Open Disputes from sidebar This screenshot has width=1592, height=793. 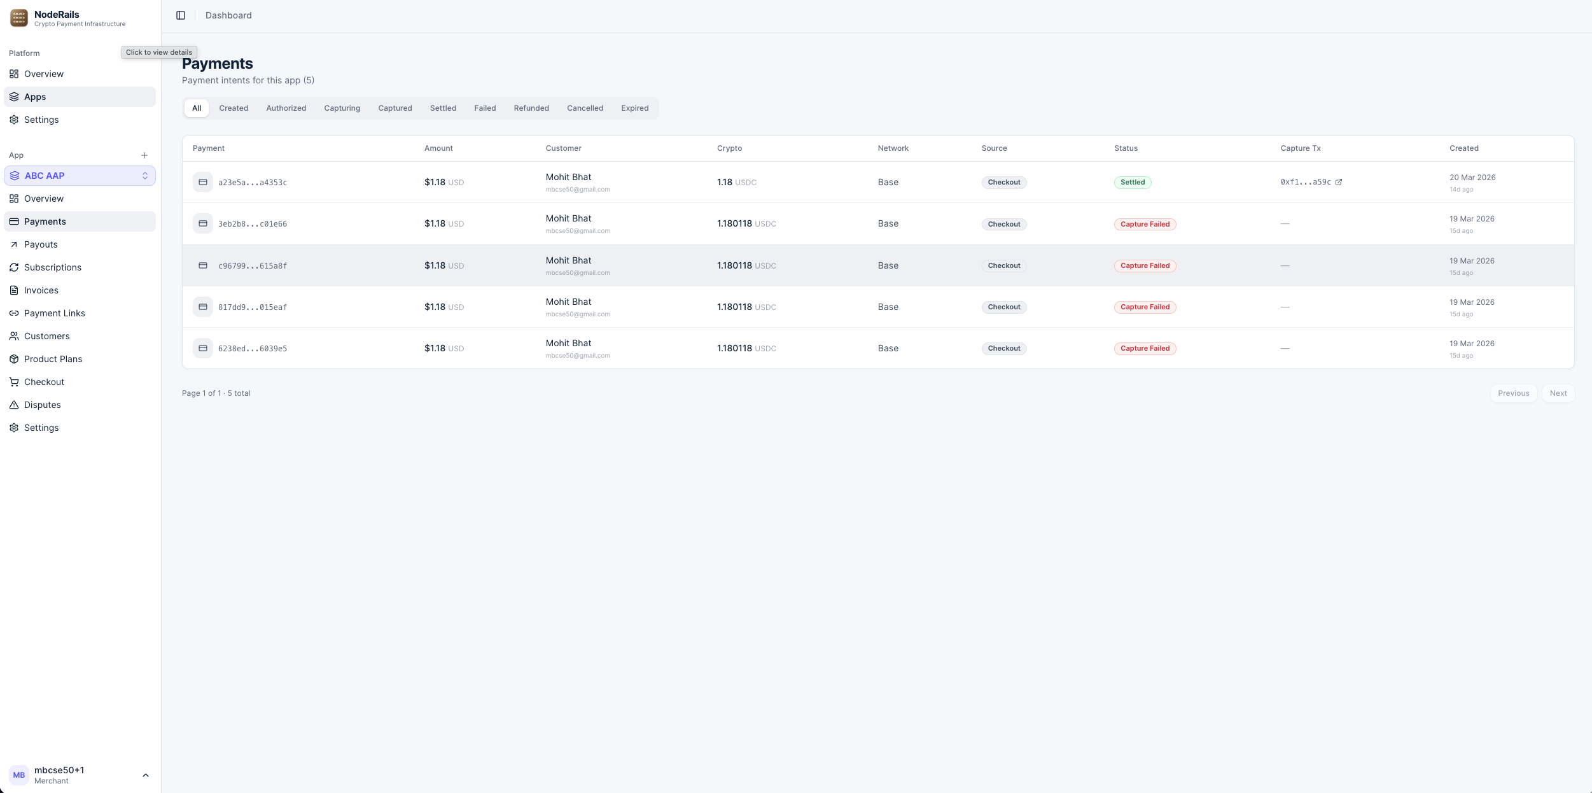tap(42, 405)
